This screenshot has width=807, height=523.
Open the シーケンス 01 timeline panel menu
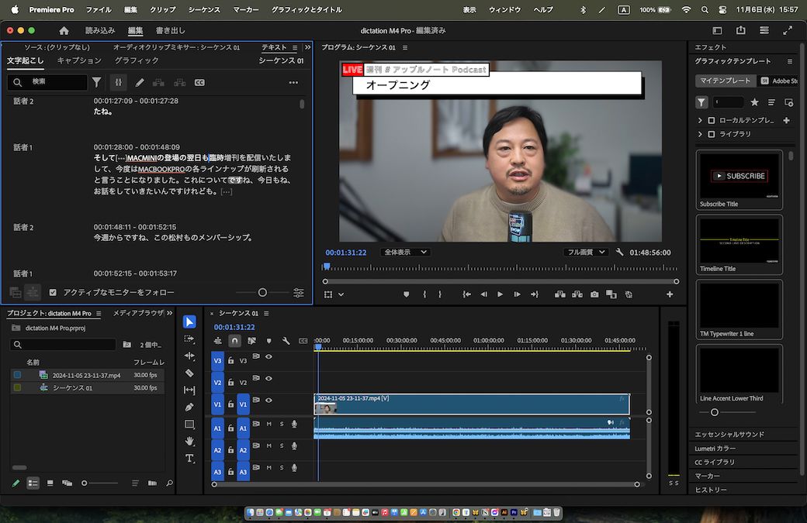click(x=266, y=313)
